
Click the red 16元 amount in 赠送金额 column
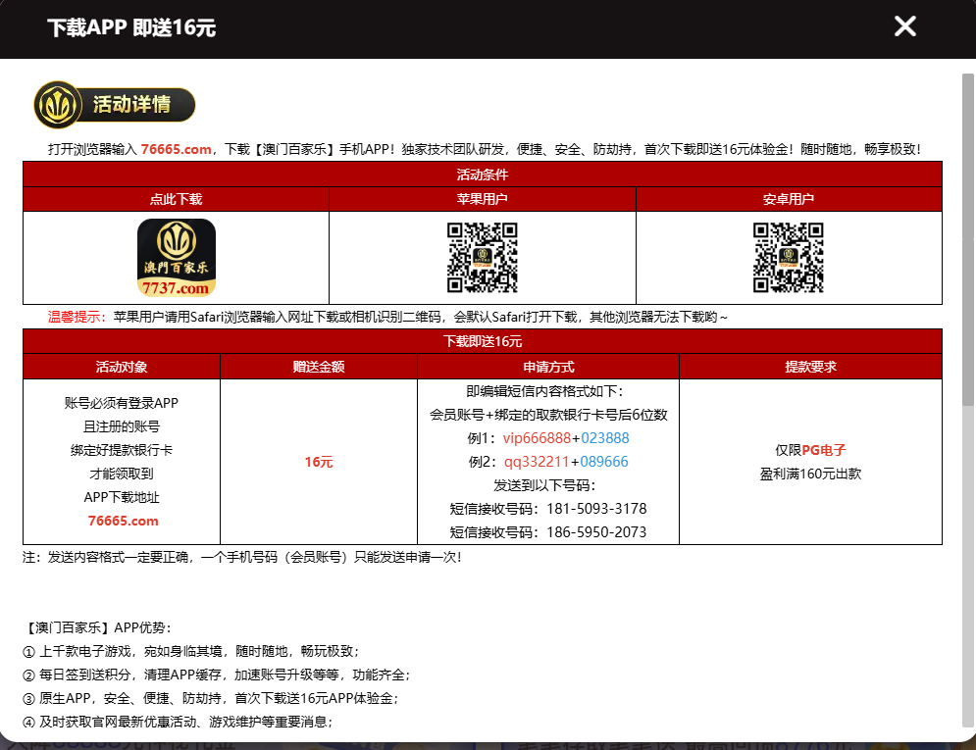pyautogui.click(x=319, y=462)
